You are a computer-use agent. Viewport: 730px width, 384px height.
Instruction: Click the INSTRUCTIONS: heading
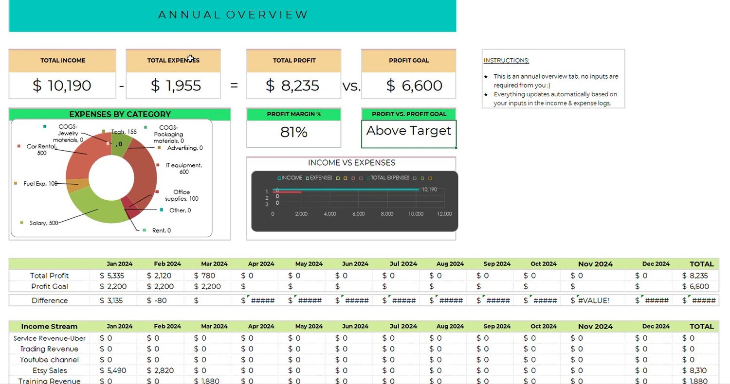pos(506,61)
